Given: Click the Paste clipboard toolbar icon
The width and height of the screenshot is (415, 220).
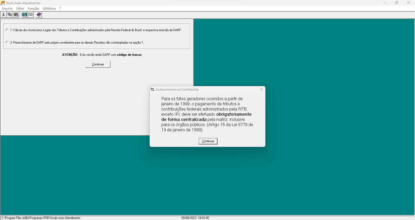Looking at the screenshot, I should coord(16,15).
